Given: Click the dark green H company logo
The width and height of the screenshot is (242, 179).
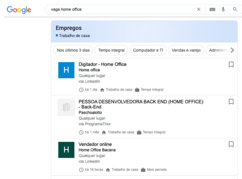Looking at the screenshot, I should (66, 150).
